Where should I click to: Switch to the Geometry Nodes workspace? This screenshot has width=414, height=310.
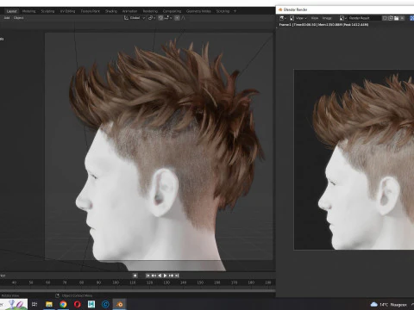point(198,11)
